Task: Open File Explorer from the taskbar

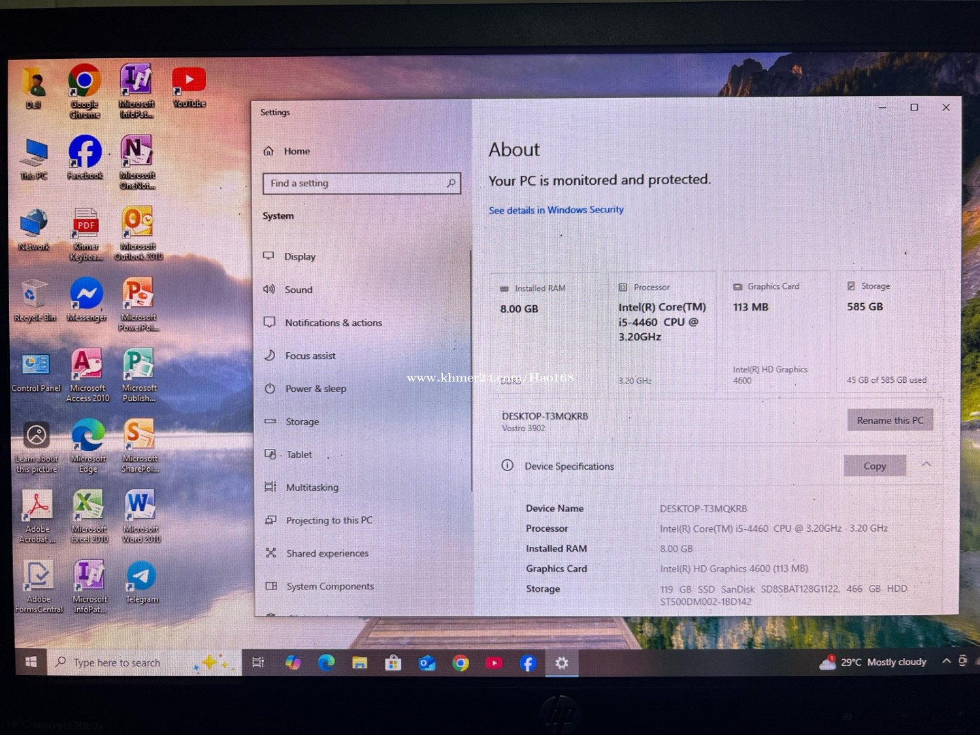Action: (x=359, y=663)
